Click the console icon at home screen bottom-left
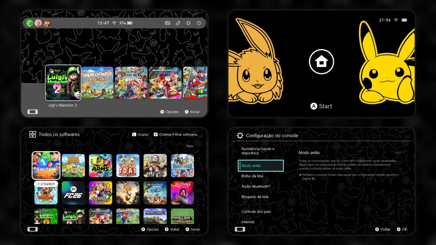Viewport: 436px width, 245px height. tap(33, 112)
